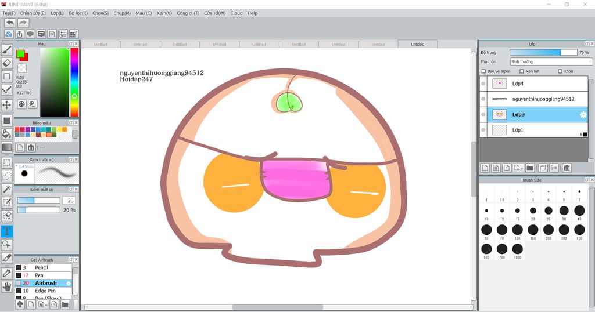
Task: Open the add-layer dropdown with plus icon
Action: tap(518, 168)
